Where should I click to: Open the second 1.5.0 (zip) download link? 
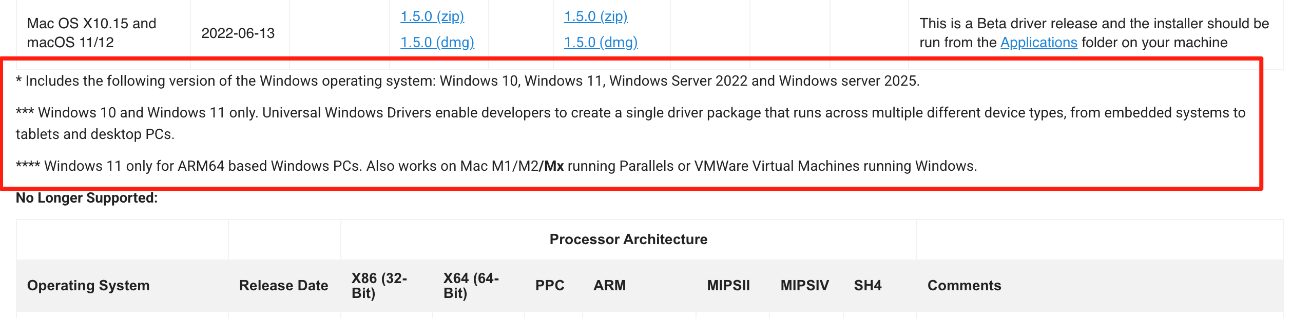pyautogui.click(x=596, y=16)
